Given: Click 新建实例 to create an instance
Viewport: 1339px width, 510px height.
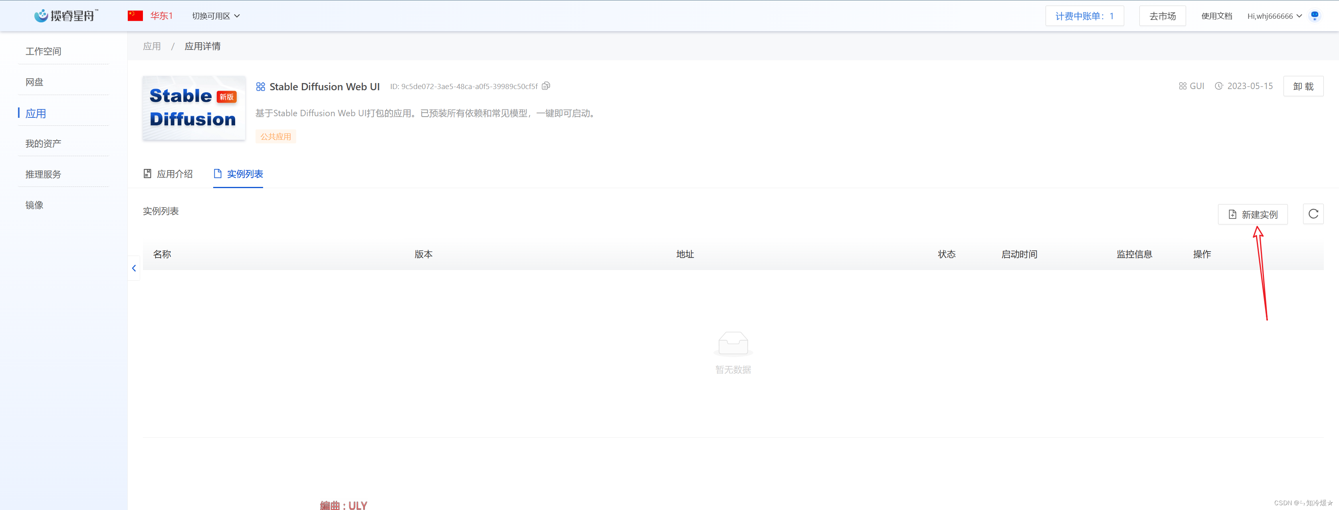Looking at the screenshot, I should pyautogui.click(x=1253, y=214).
